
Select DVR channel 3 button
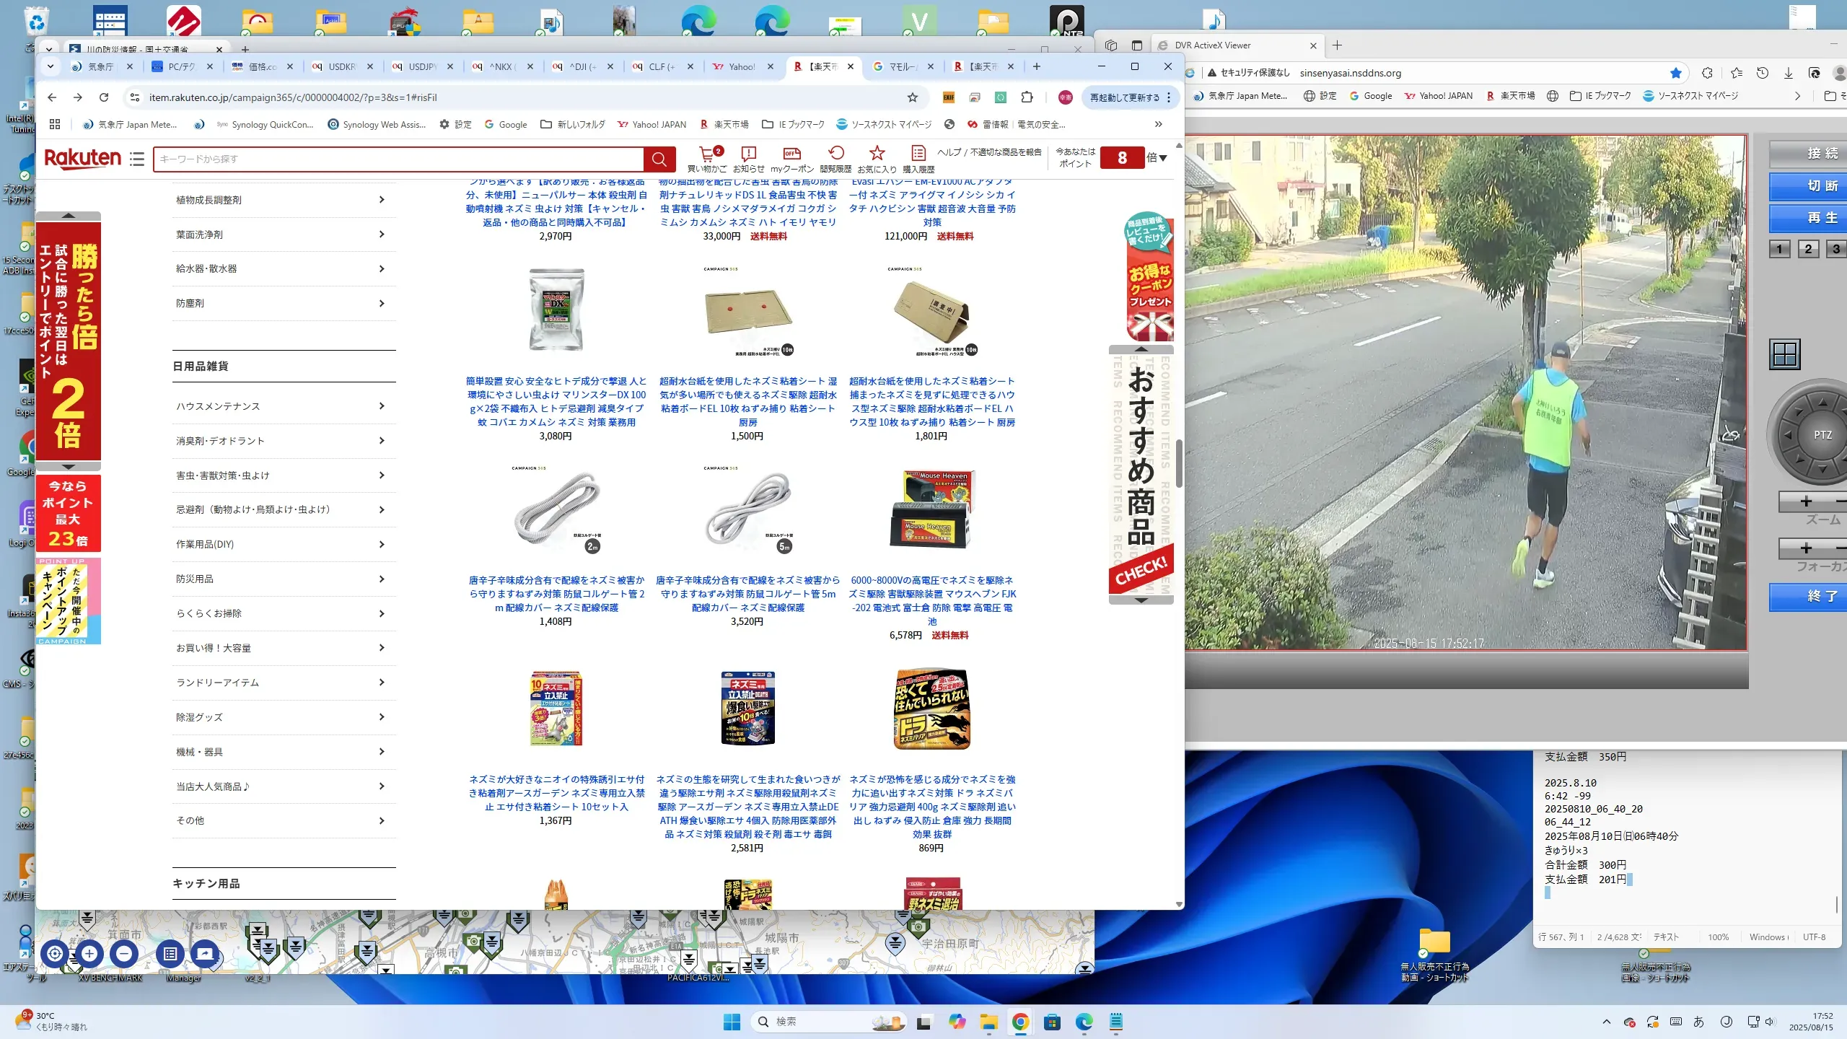pos(1836,250)
